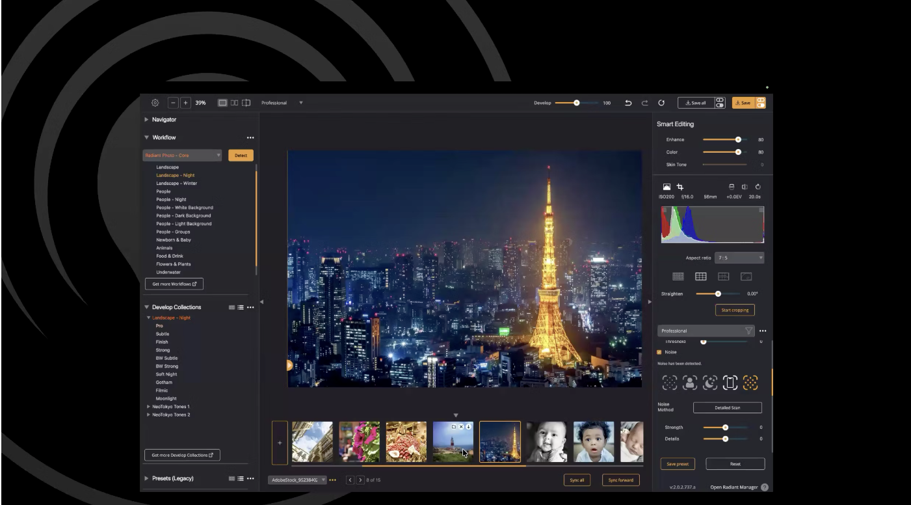The image size is (911, 505).
Task: Click the zoom in plus button
Action: (x=185, y=103)
